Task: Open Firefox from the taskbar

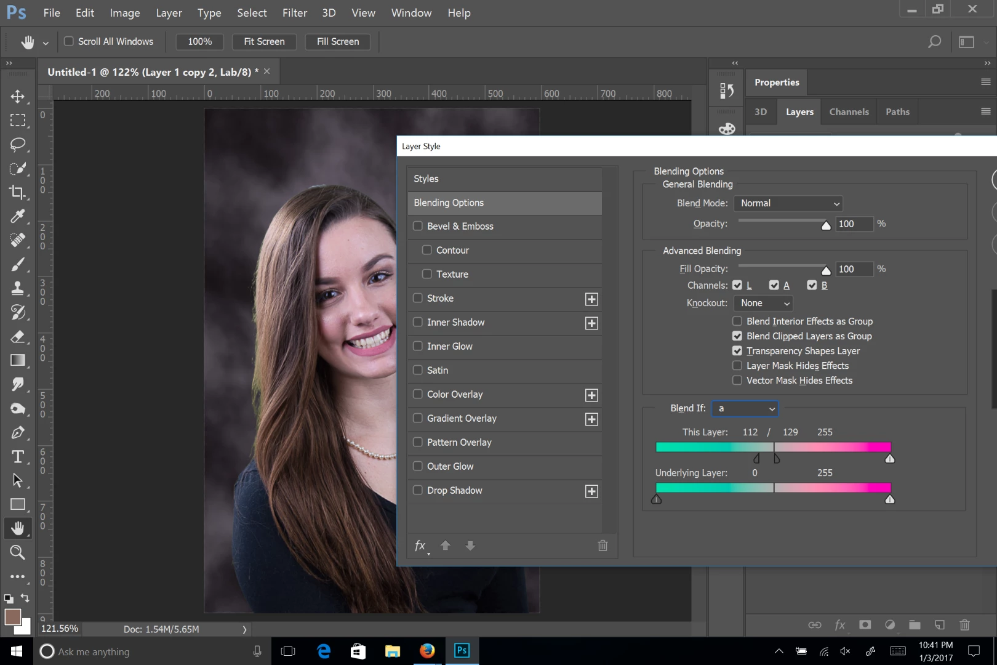Action: (427, 651)
